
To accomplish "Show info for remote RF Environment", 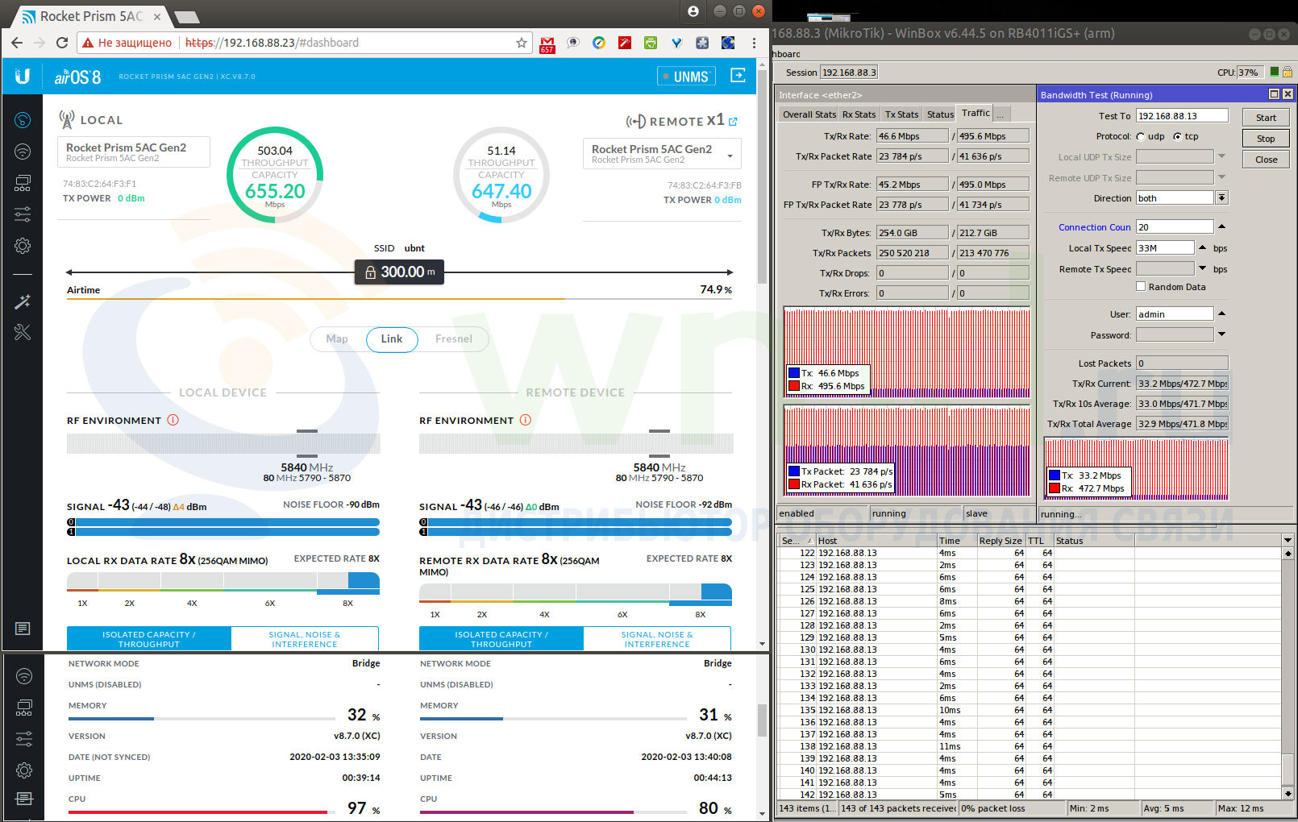I will pyautogui.click(x=526, y=420).
